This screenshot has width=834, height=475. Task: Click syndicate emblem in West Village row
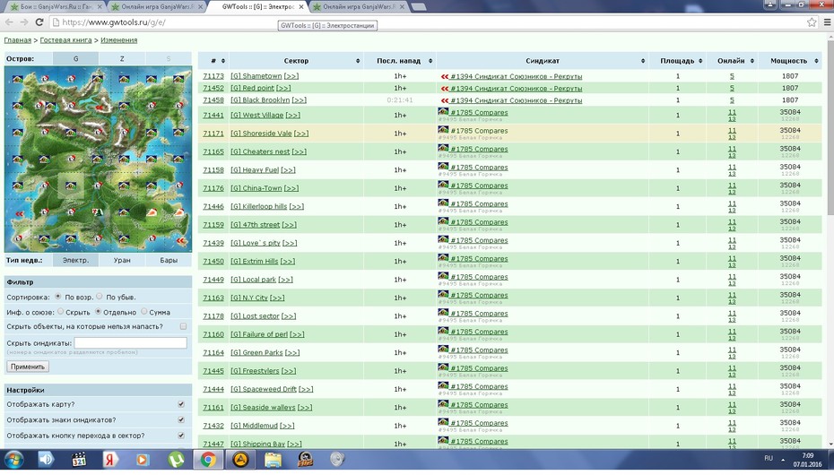pyautogui.click(x=443, y=111)
